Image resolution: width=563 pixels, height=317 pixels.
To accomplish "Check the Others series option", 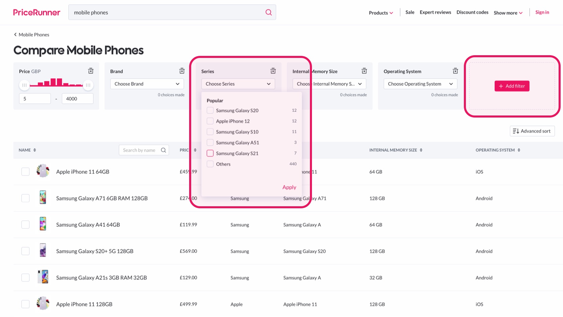I will (x=210, y=164).
